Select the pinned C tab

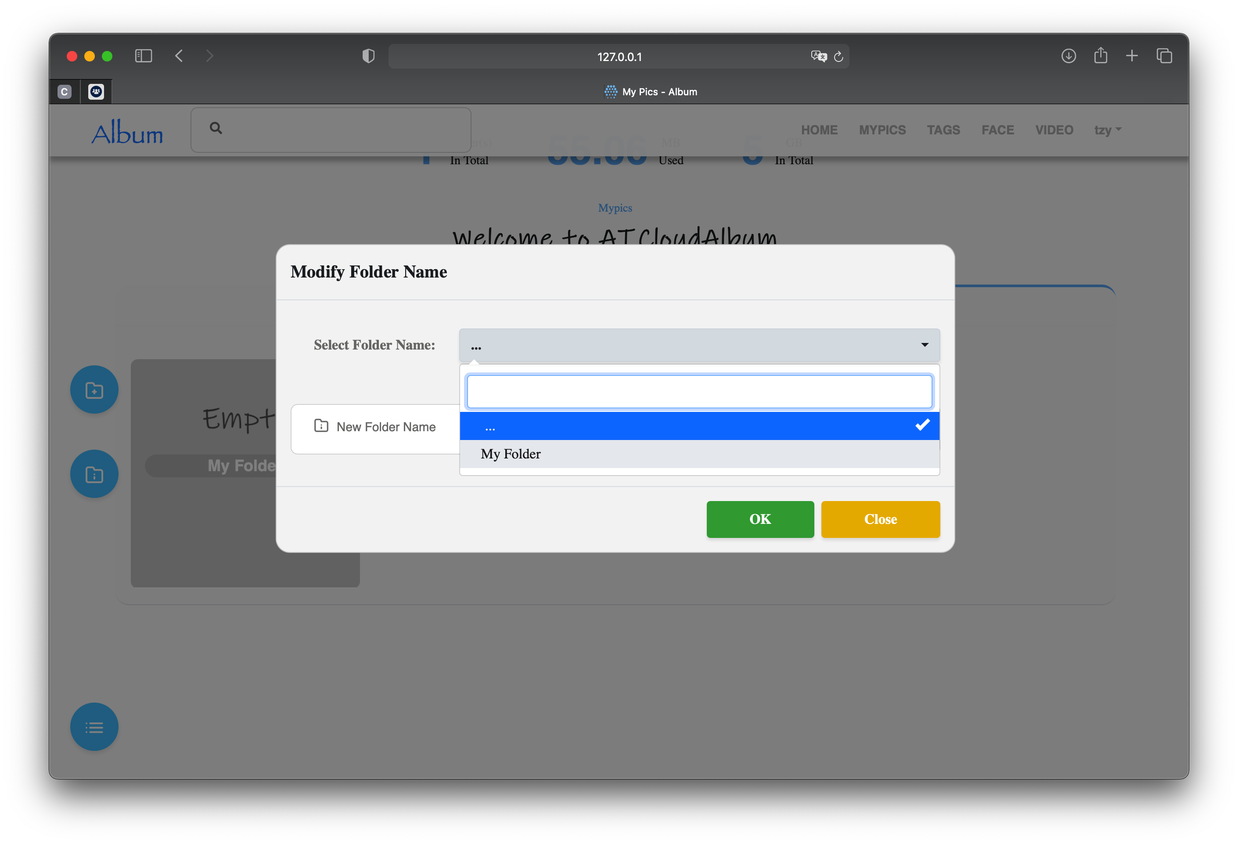[65, 92]
